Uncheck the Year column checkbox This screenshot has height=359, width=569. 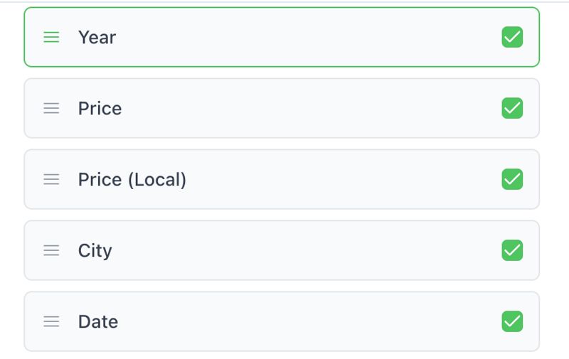[512, 37]
